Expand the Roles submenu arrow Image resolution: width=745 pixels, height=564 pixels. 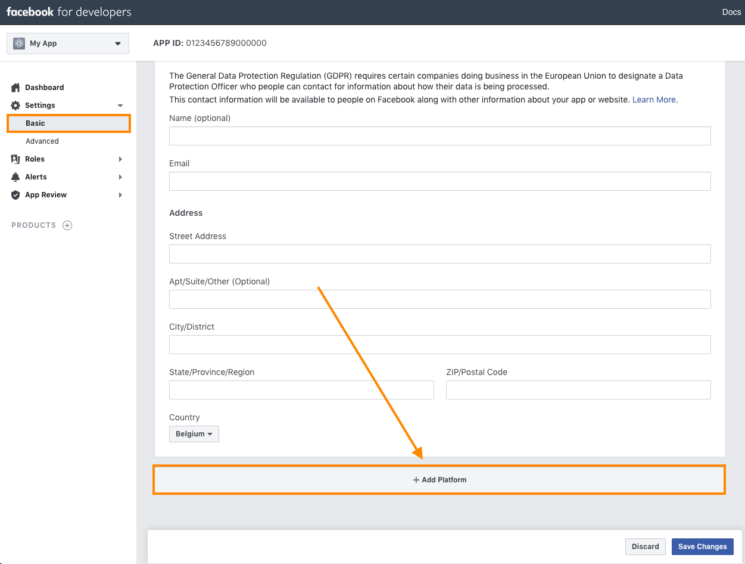tap(120, 159)
